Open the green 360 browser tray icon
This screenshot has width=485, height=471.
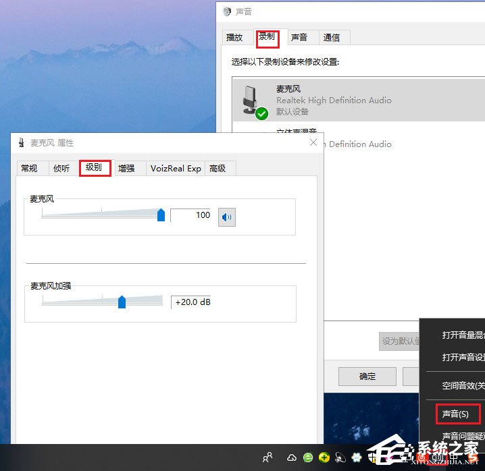[308, 458]
